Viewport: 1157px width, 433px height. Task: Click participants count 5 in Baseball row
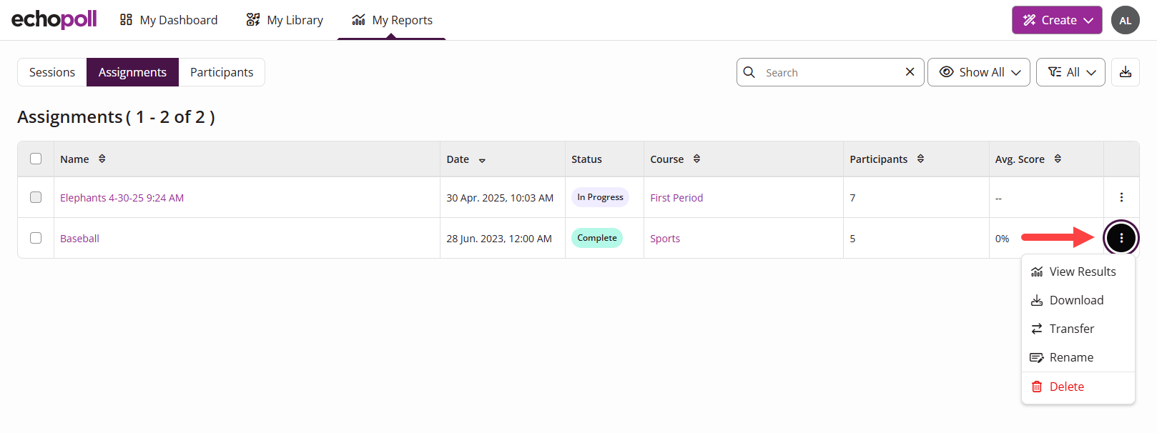(852, 239)
